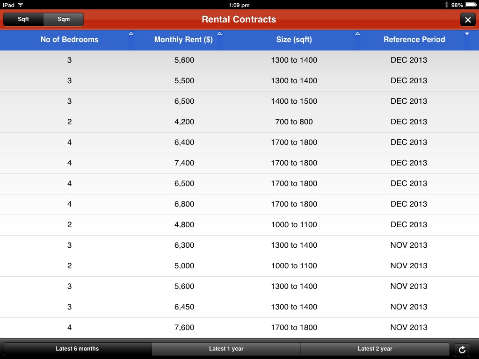Sort by Size arrow
The height and width of the screenshot is (359, 479).
[x=357, y=34]
